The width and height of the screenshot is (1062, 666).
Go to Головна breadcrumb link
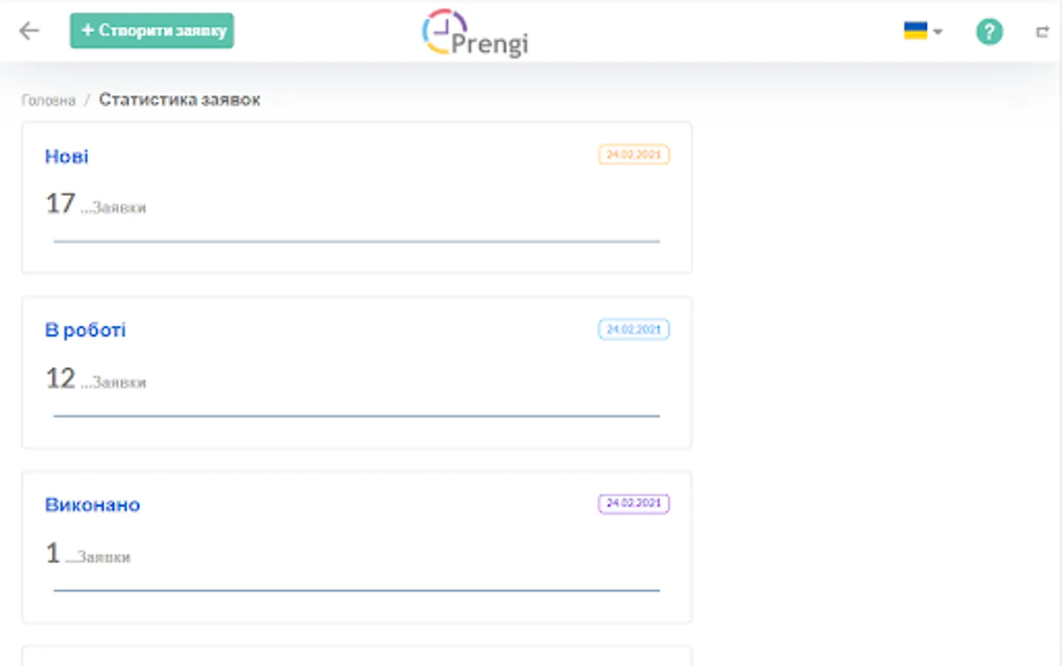coord(48,100)
